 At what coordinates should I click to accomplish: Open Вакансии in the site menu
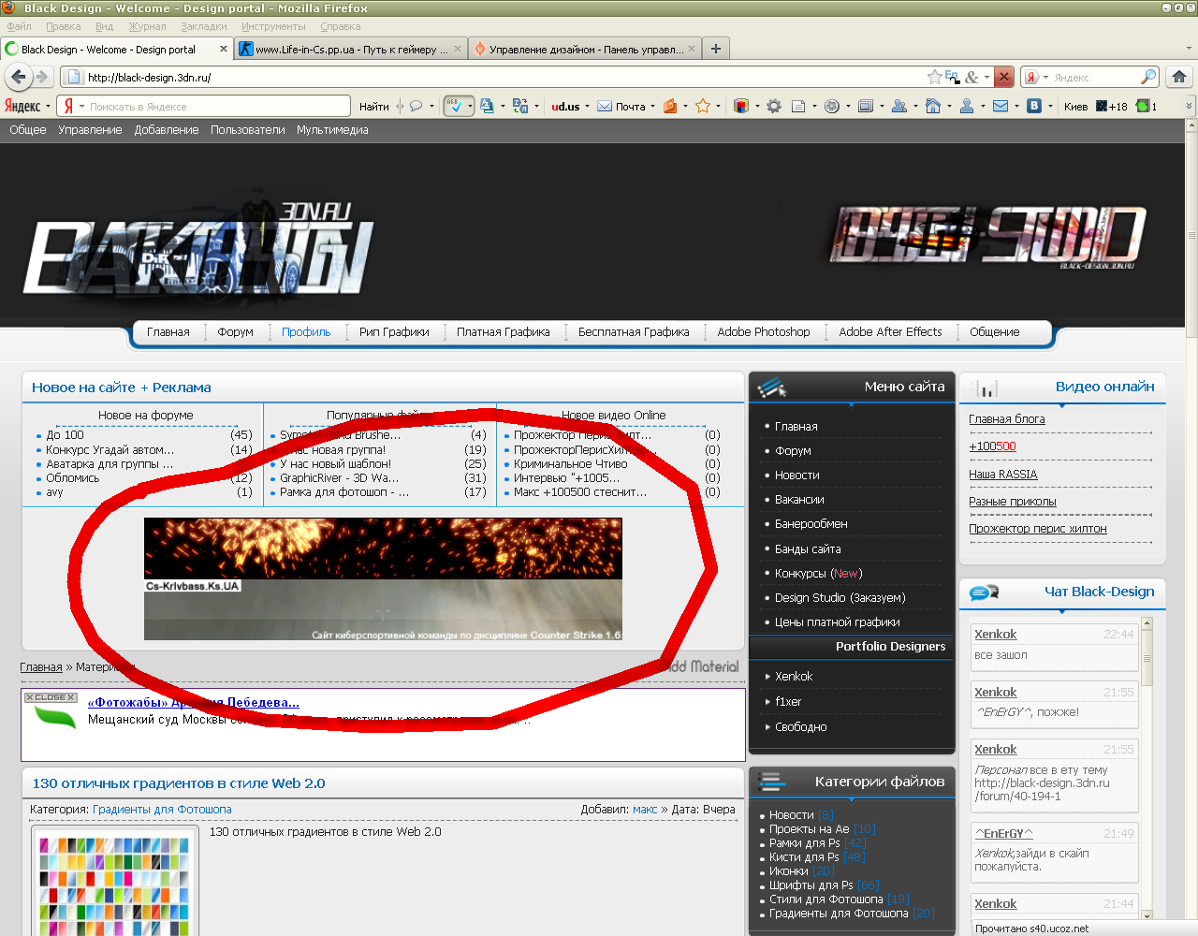coord(799,500)
